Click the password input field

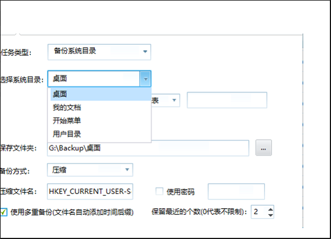(236, 191)
